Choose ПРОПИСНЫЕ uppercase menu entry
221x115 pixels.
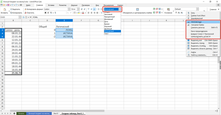tap(203, 22)
